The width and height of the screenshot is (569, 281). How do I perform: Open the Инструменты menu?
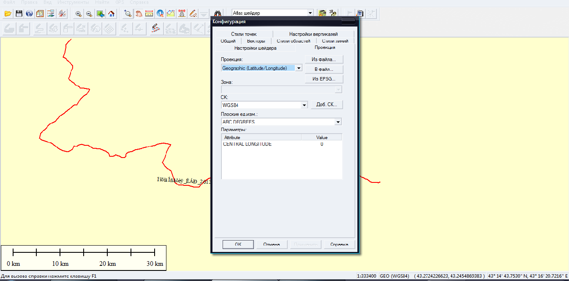pyautogui.click(x=73, y=3)
